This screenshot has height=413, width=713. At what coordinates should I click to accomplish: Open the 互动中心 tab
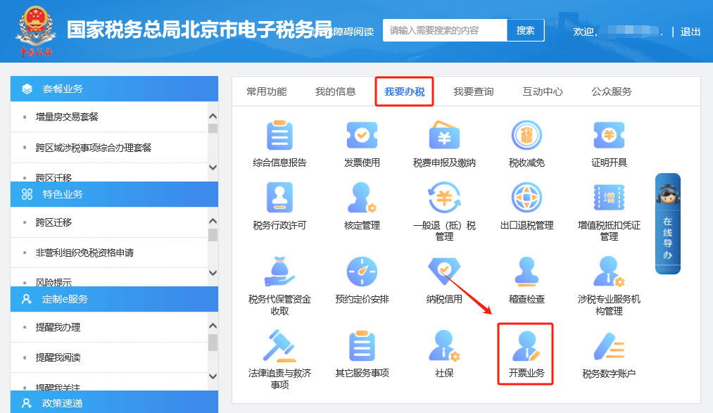point(543,91)
